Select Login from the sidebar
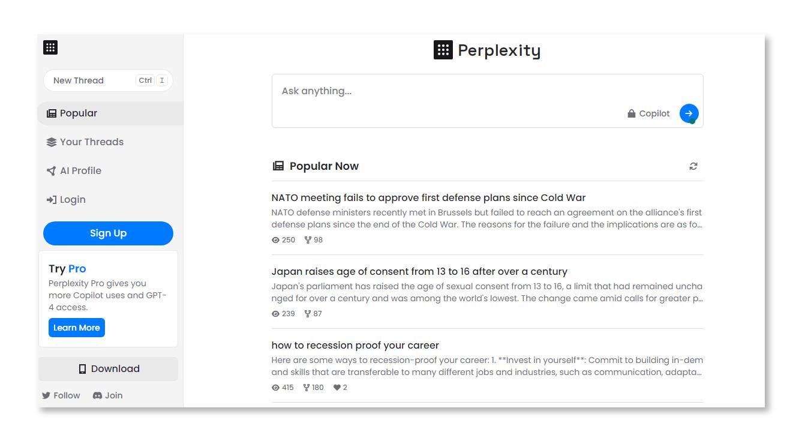 coord(72,200)
